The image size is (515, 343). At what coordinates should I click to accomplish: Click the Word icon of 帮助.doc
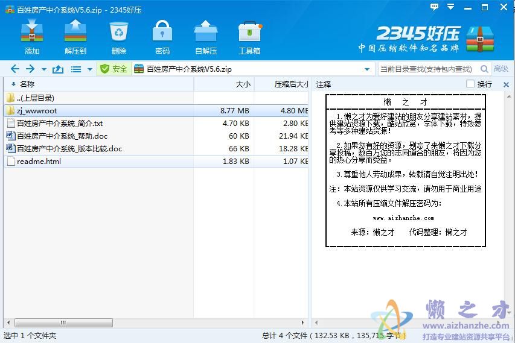(10, 136)
